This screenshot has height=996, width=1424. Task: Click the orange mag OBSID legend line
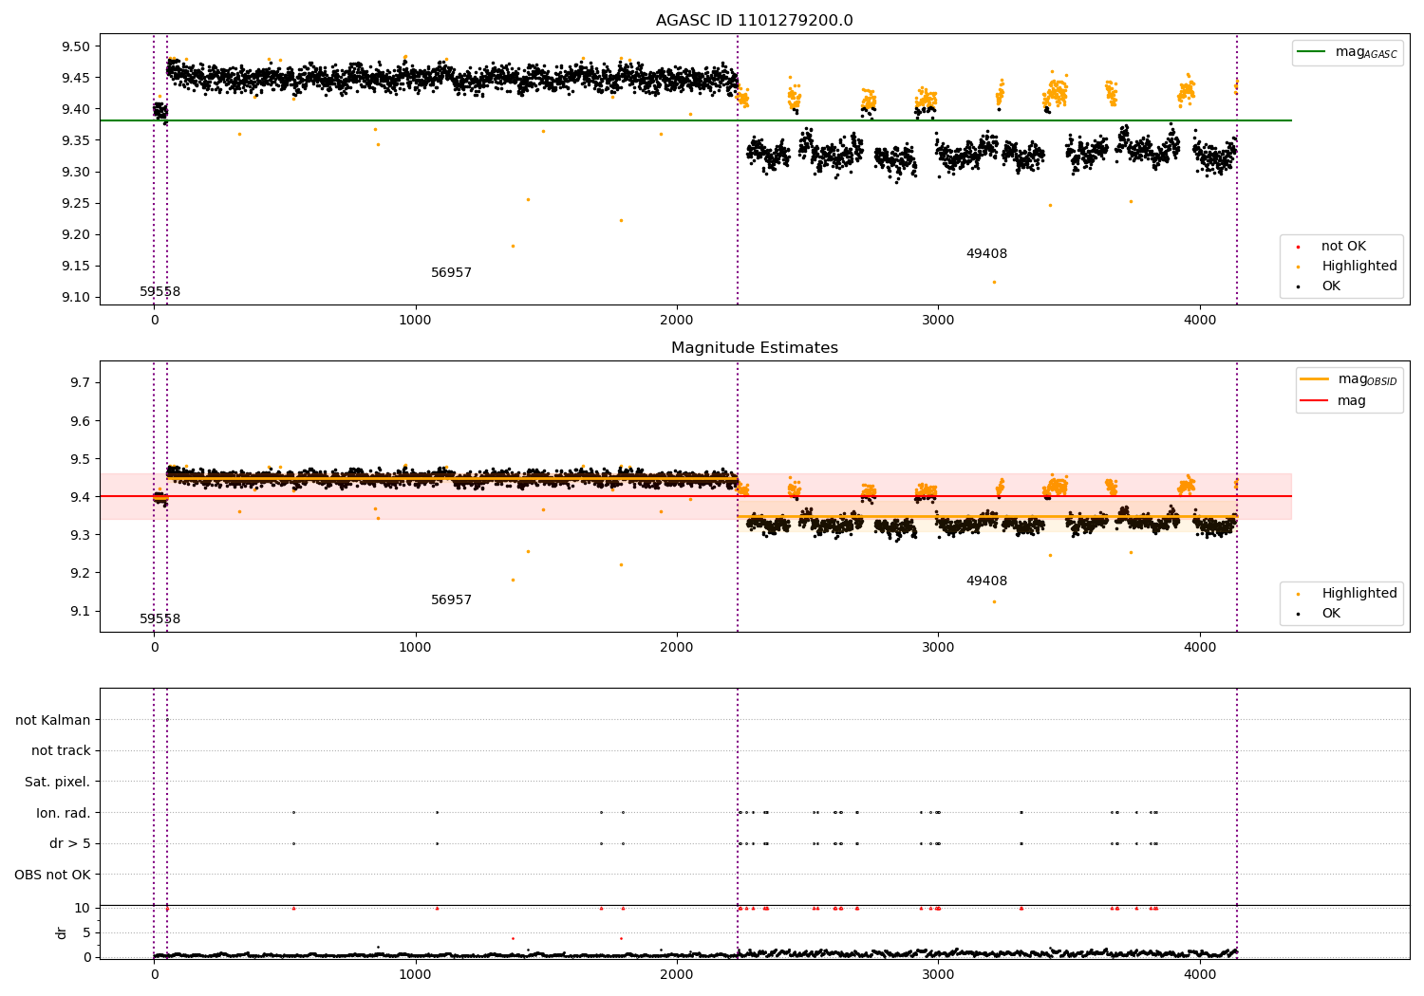click(x=1315, y=378)
